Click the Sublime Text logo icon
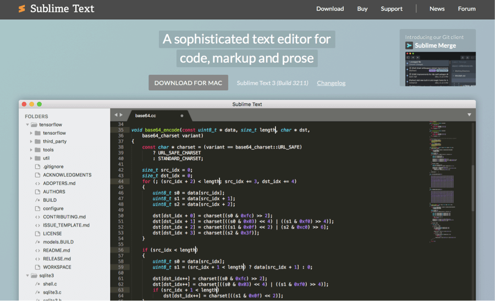 [x=22, y=8]
